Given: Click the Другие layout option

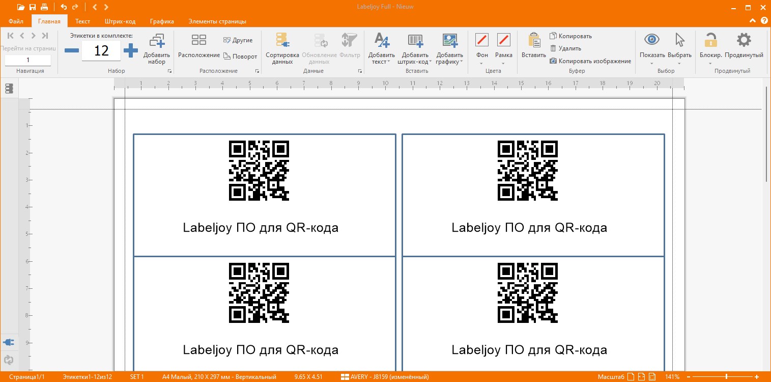Looking at the screenshot, I should [238, 40].
